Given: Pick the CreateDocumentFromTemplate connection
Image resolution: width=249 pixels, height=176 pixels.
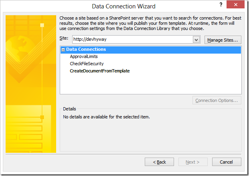Looking at the screenshot, I should click(x=100, y=71).
